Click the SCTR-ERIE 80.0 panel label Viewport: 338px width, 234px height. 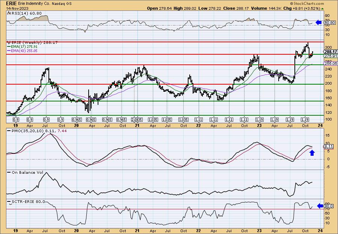[26, 201]
